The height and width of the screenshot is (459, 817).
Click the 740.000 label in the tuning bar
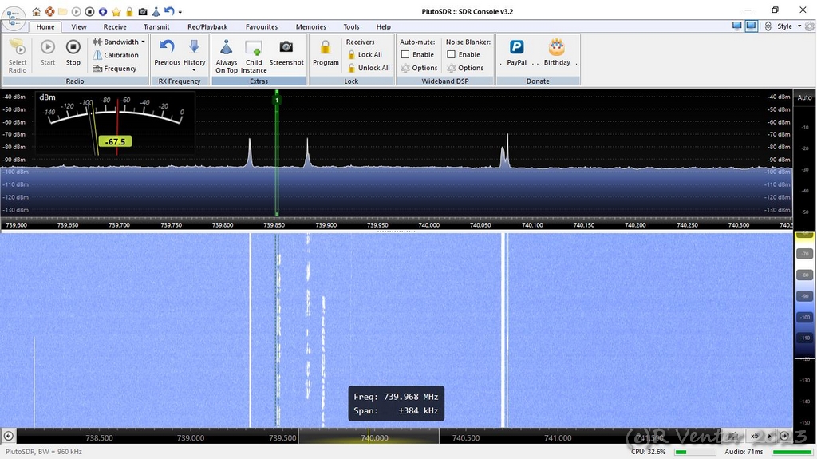click(x=374, y=437)
